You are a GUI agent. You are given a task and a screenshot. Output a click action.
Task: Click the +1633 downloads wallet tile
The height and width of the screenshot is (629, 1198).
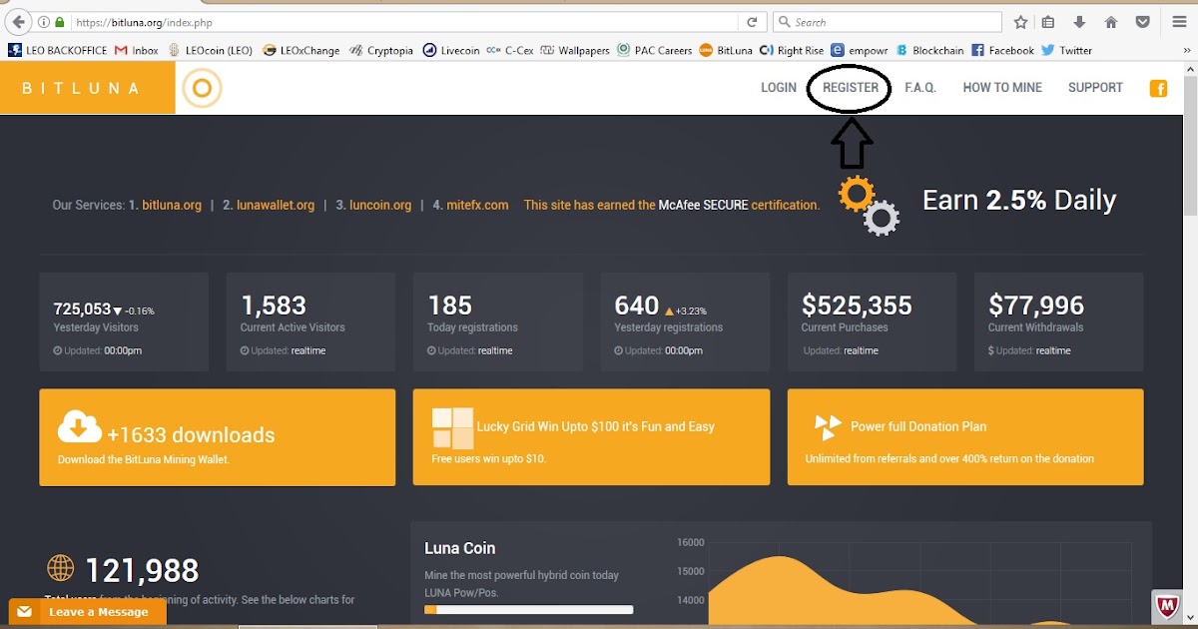tap(217, 437)
